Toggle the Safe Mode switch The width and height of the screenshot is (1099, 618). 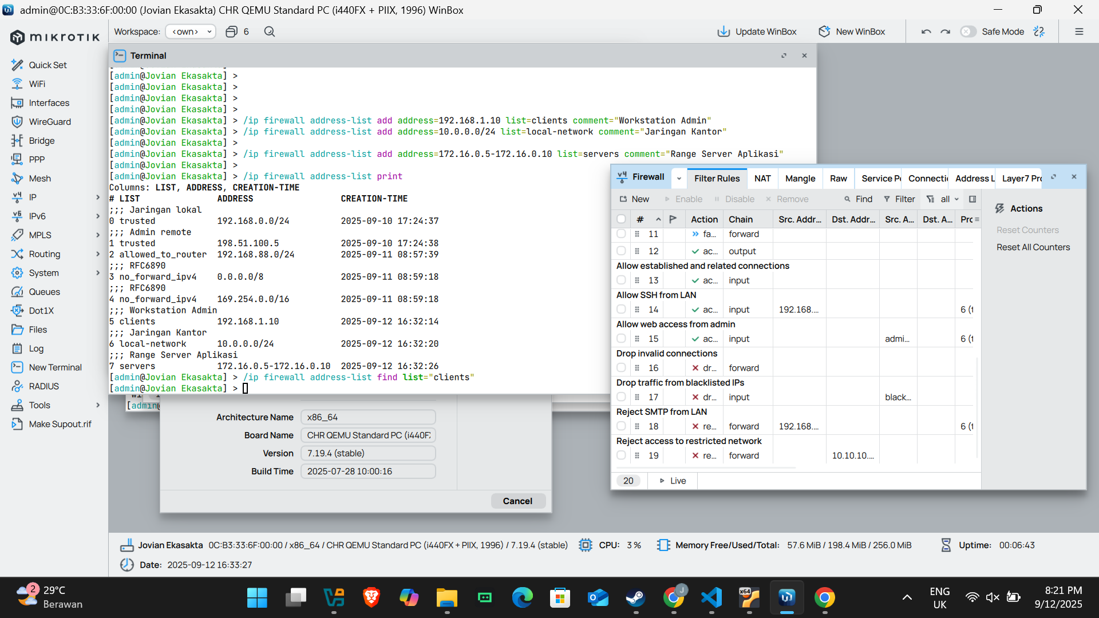click(x=968, y=31)
